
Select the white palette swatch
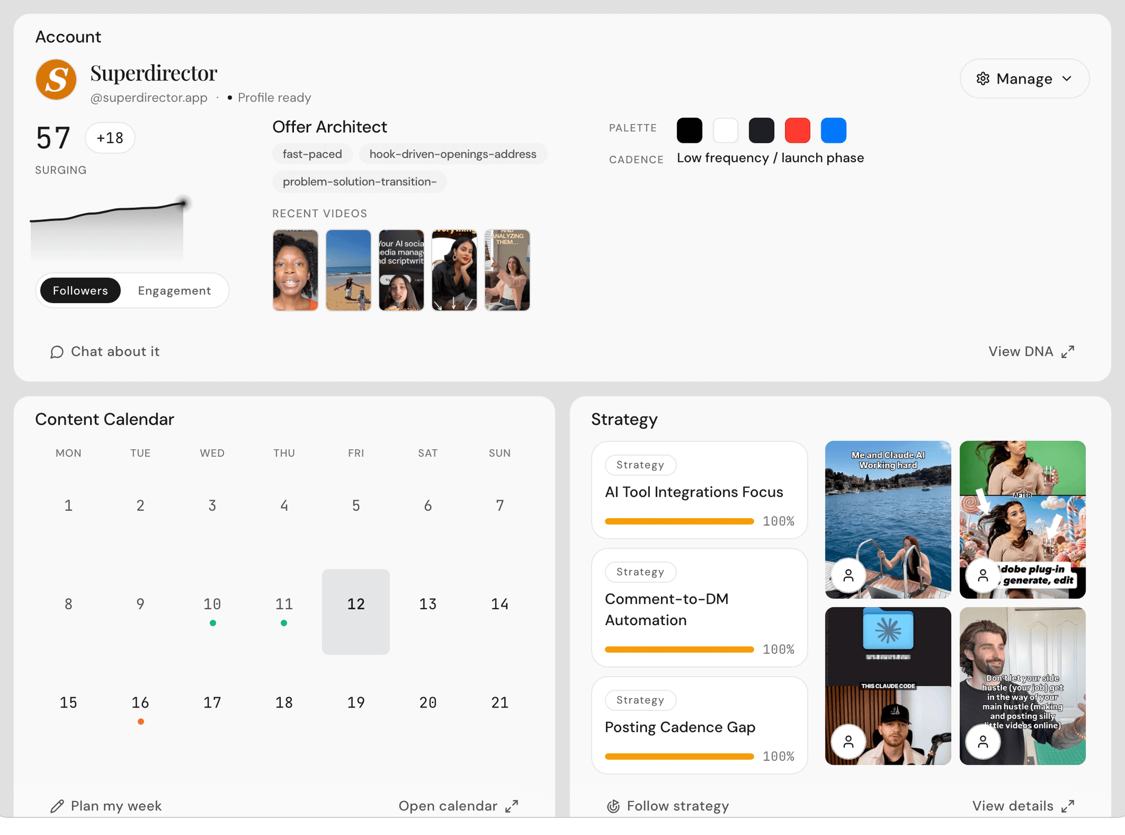click(726, 130)
